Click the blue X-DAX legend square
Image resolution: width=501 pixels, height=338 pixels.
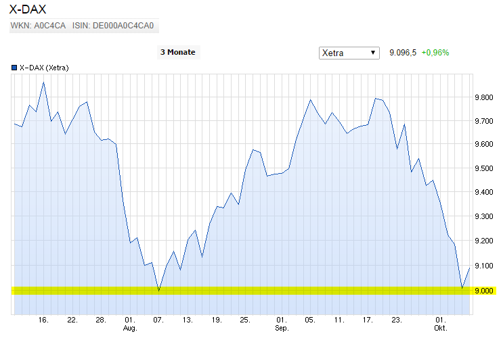pyautogui.click(x=14, y=68)
